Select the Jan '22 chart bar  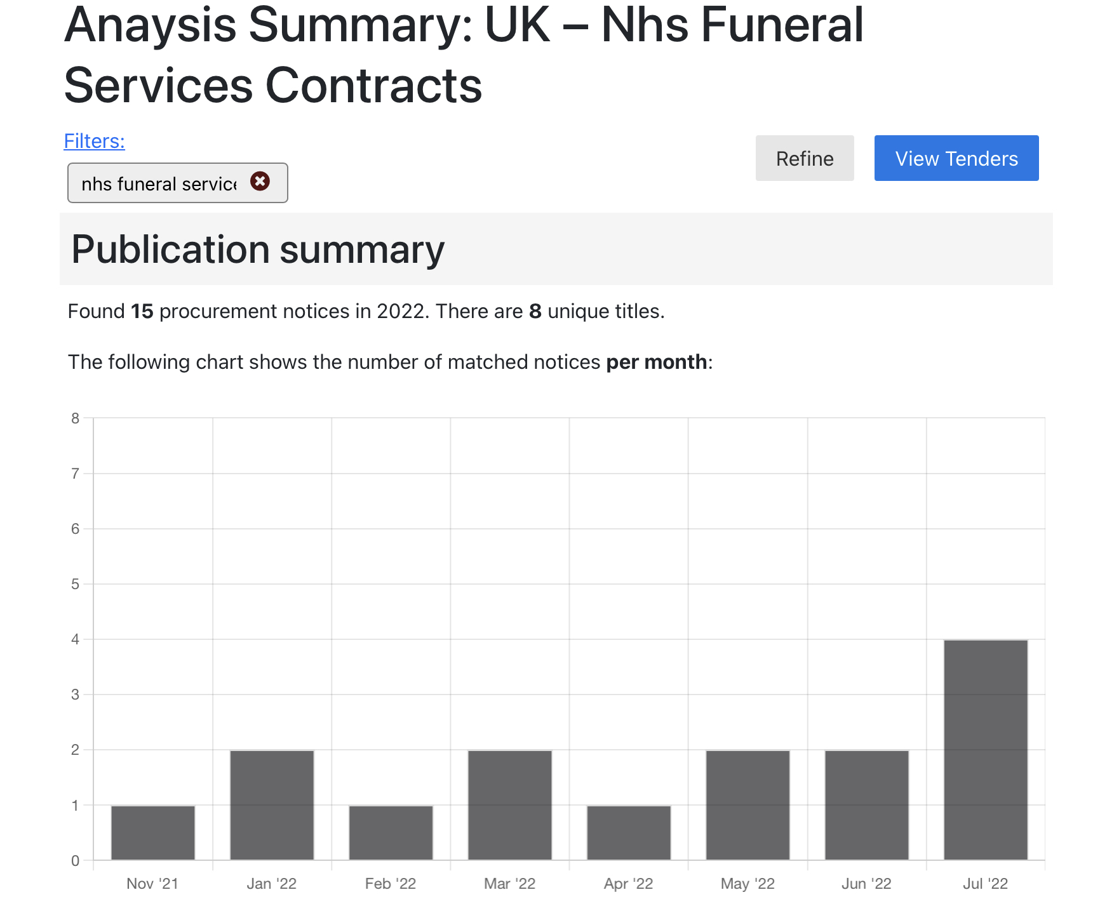pos(272,805)
